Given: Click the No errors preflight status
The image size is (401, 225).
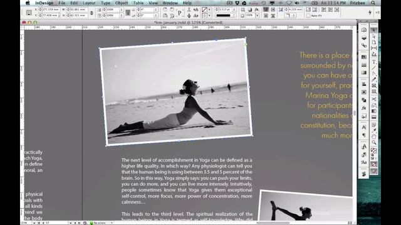Looking at the screenshot, I should coord(99,223).
